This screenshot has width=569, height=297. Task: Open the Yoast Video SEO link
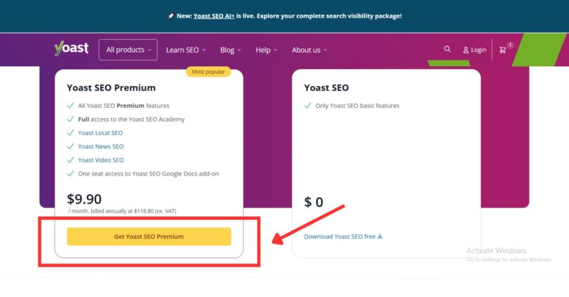tap(101, 160)
